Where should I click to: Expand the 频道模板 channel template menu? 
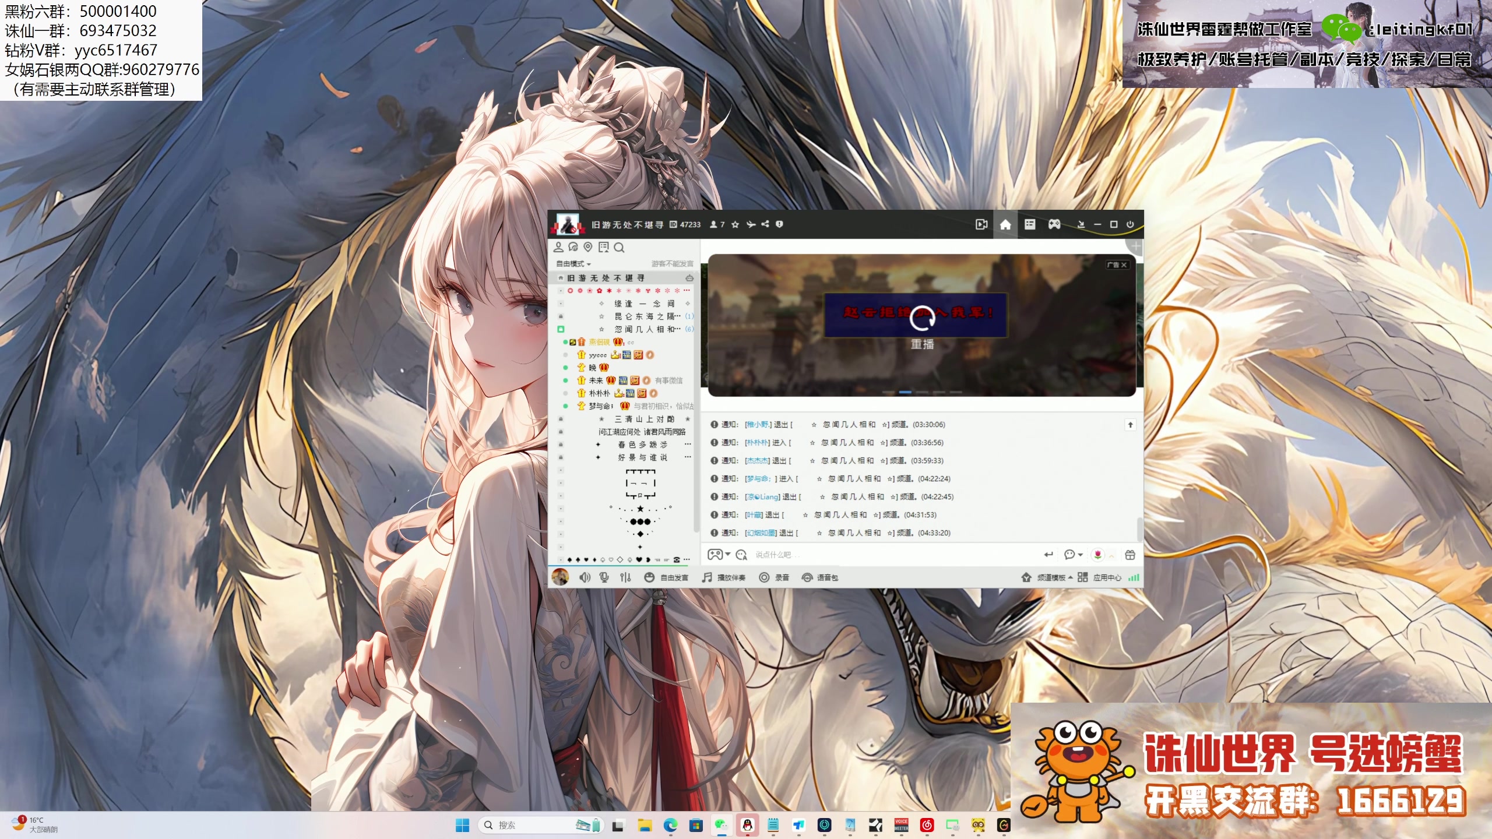[x=1047, y=577]
